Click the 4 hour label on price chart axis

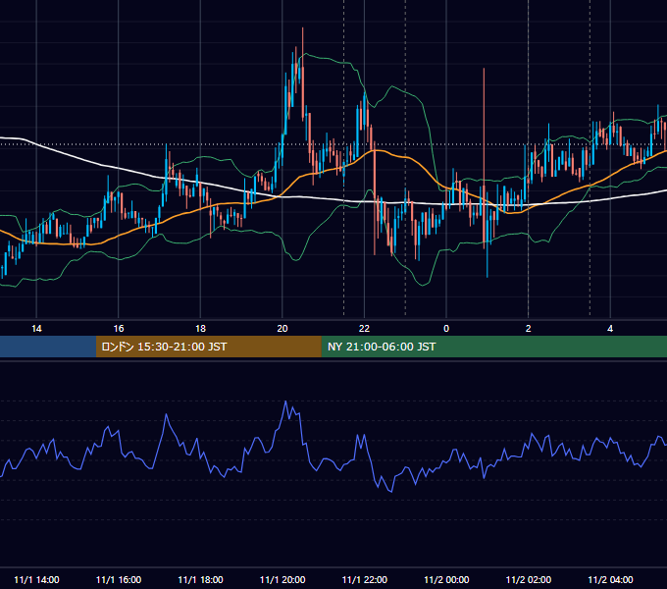610,329
